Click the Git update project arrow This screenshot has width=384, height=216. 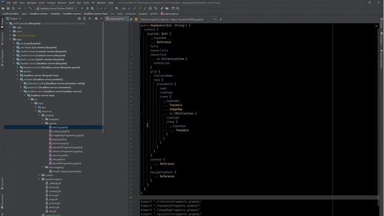click(x=130, y=8)
